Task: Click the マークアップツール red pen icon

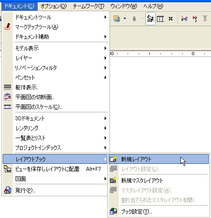Action: [8, 27]
